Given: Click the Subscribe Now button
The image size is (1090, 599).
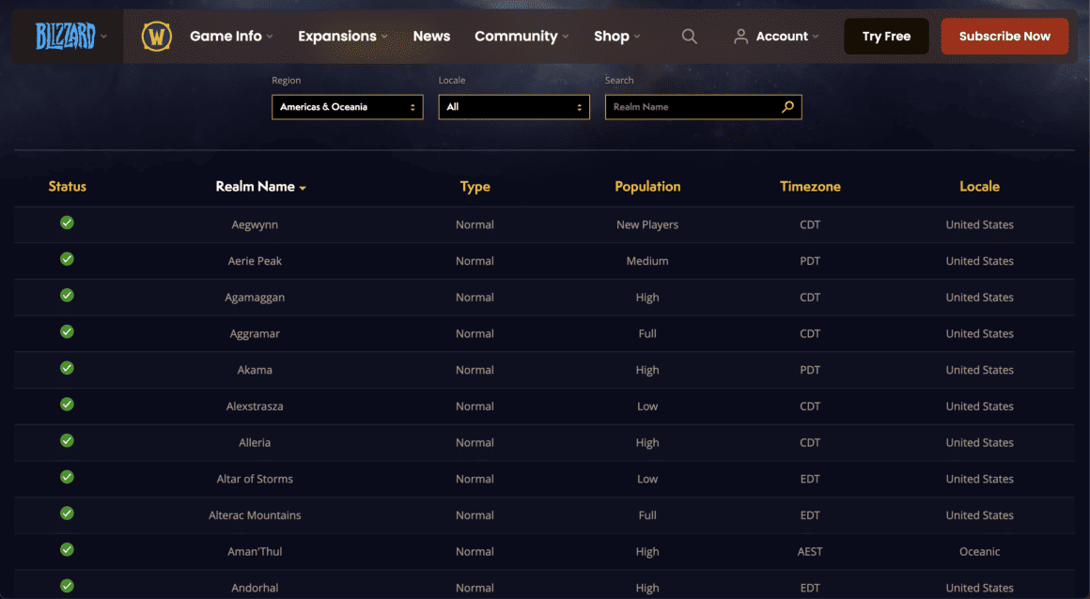Looking at the screenshot, I should (1004, 36).
